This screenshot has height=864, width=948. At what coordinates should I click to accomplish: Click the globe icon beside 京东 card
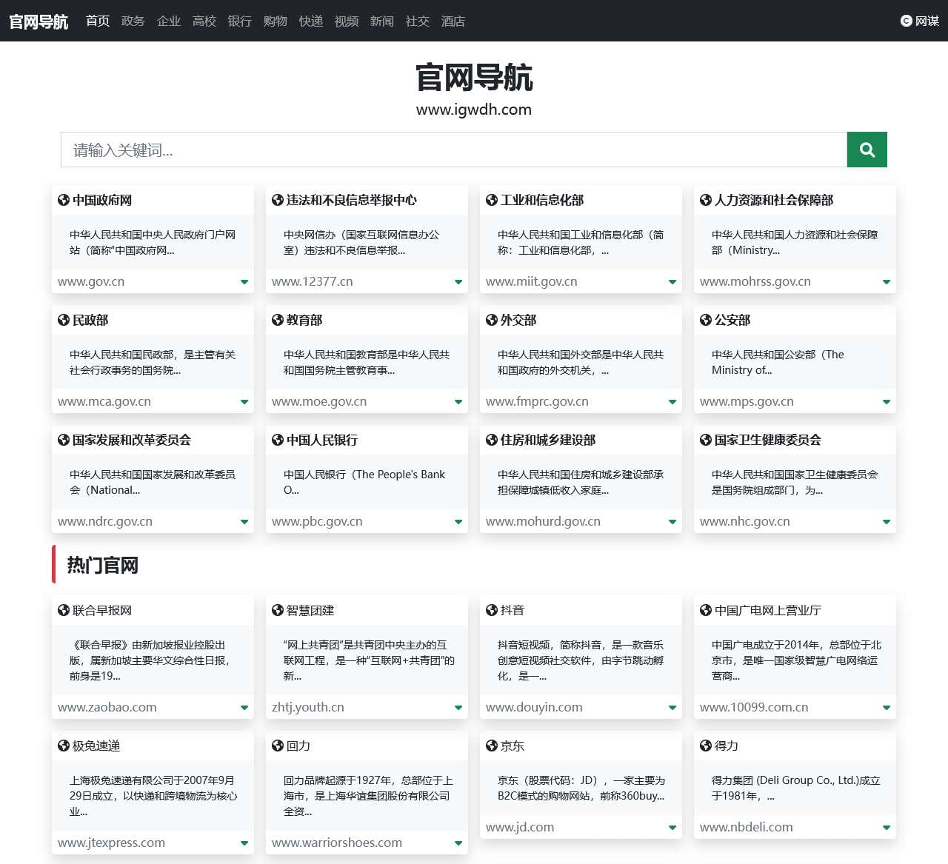[x=490, y=746]
